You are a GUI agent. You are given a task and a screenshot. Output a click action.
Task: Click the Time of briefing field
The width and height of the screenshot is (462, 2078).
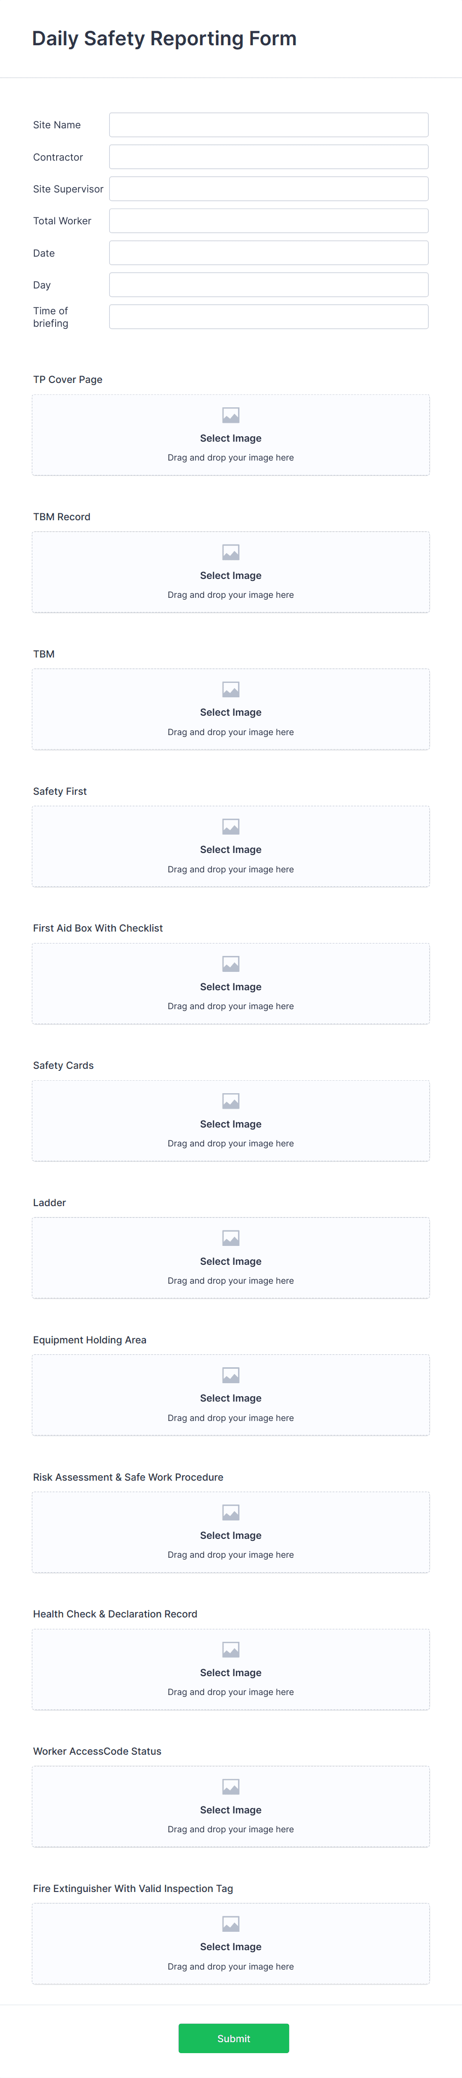click(268, 317)
